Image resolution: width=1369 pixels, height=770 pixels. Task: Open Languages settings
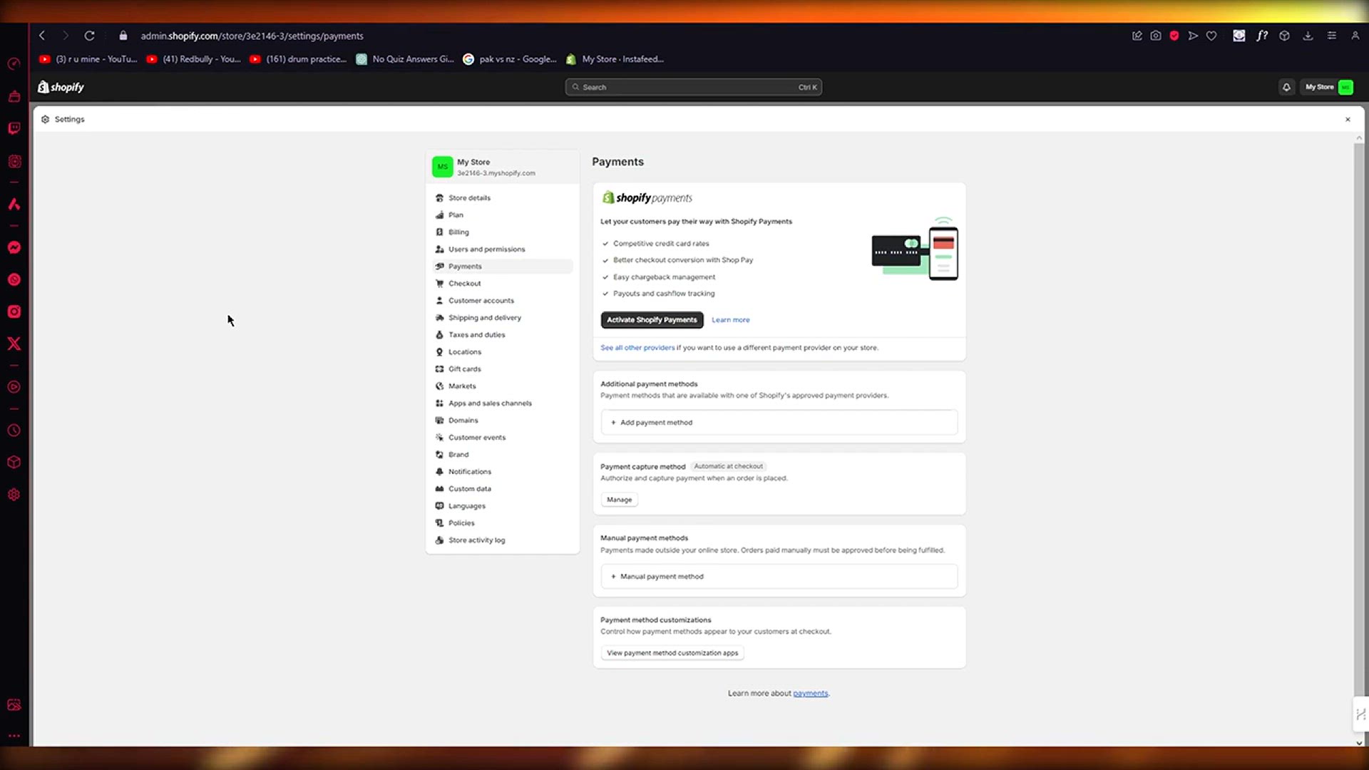coord(503,506)
